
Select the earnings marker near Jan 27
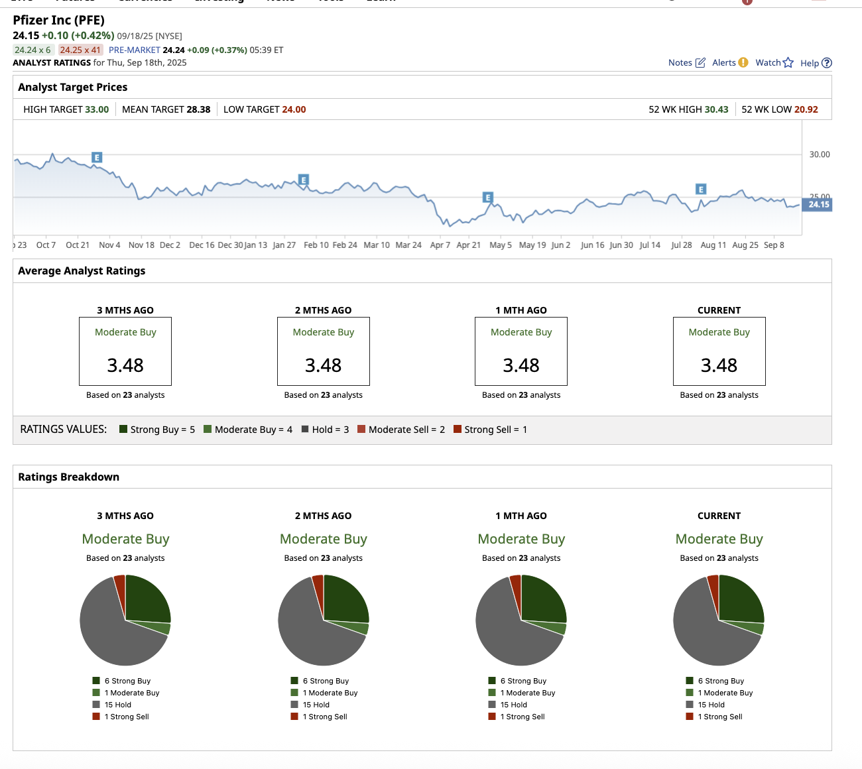click(x=304, y=180)
